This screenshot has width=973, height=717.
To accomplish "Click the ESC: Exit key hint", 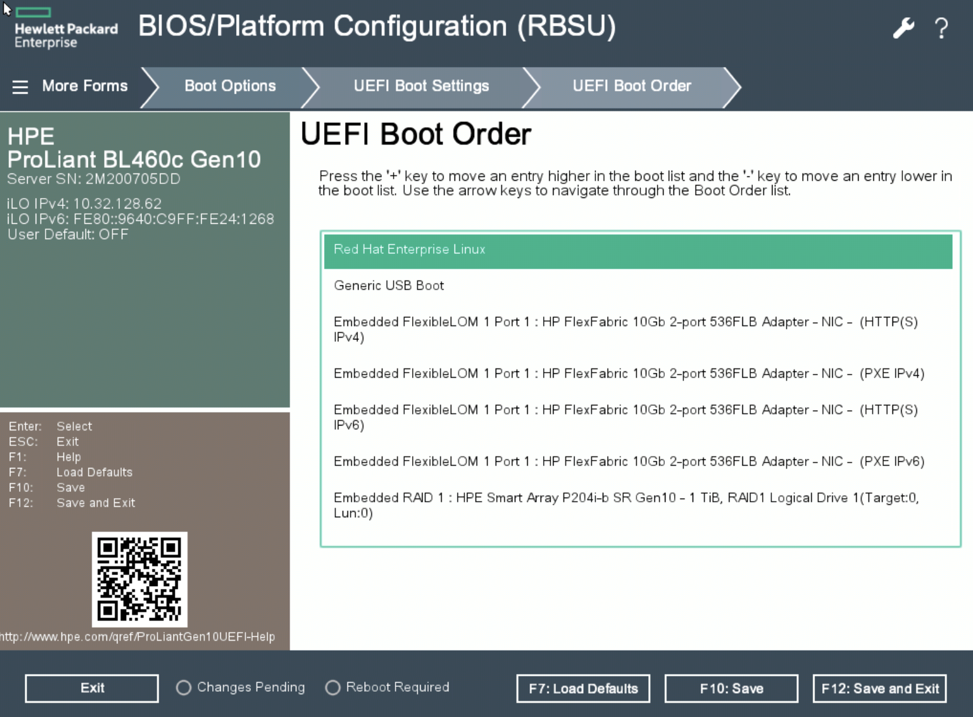I will [43, 442].
